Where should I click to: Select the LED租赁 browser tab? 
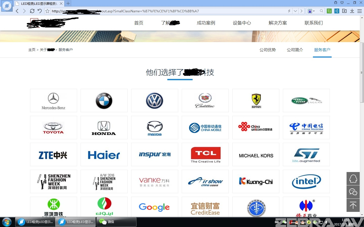point(39,4)
